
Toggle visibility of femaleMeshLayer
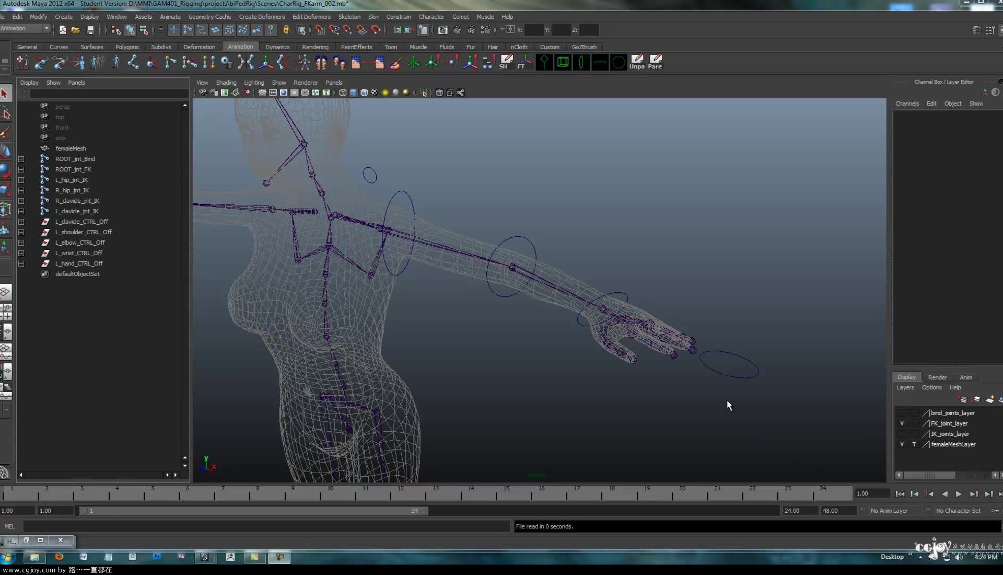[902, 444]
